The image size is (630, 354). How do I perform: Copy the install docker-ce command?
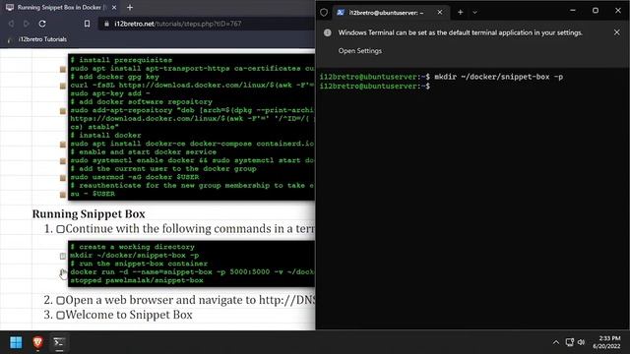[x=63, y=145]
